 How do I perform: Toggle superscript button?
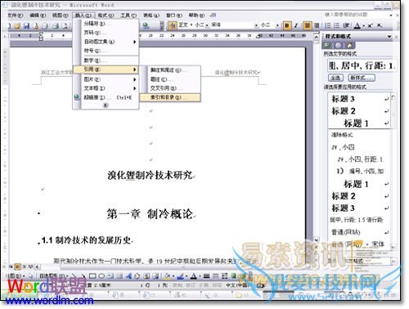[370, 25]
